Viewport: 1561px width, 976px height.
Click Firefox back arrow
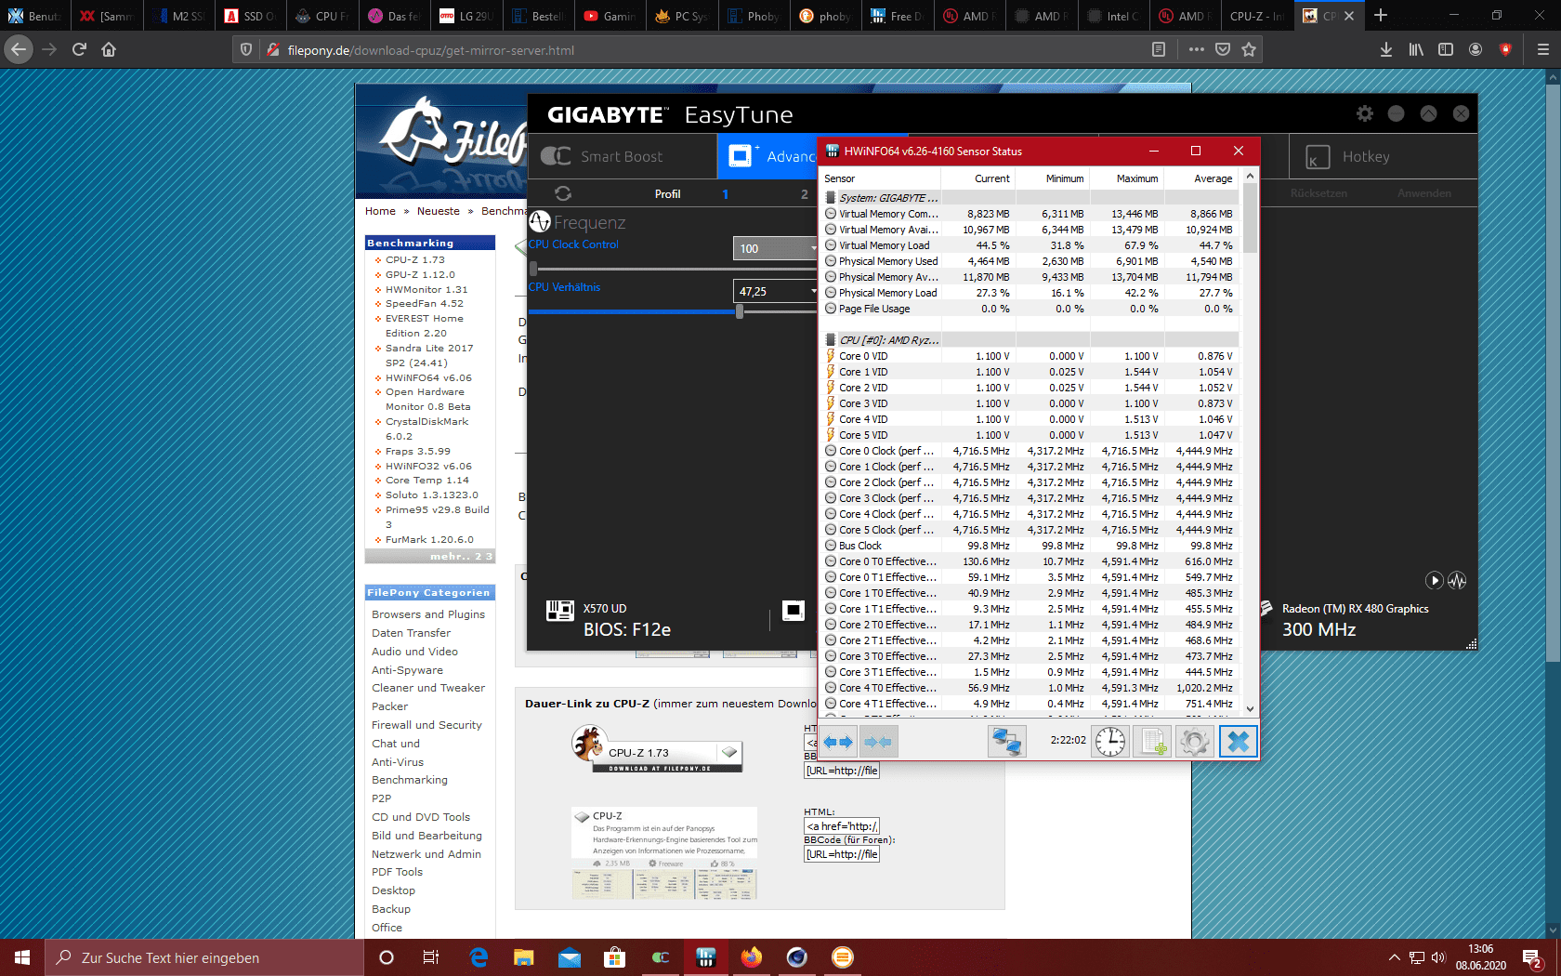click(x=19, y=49)
